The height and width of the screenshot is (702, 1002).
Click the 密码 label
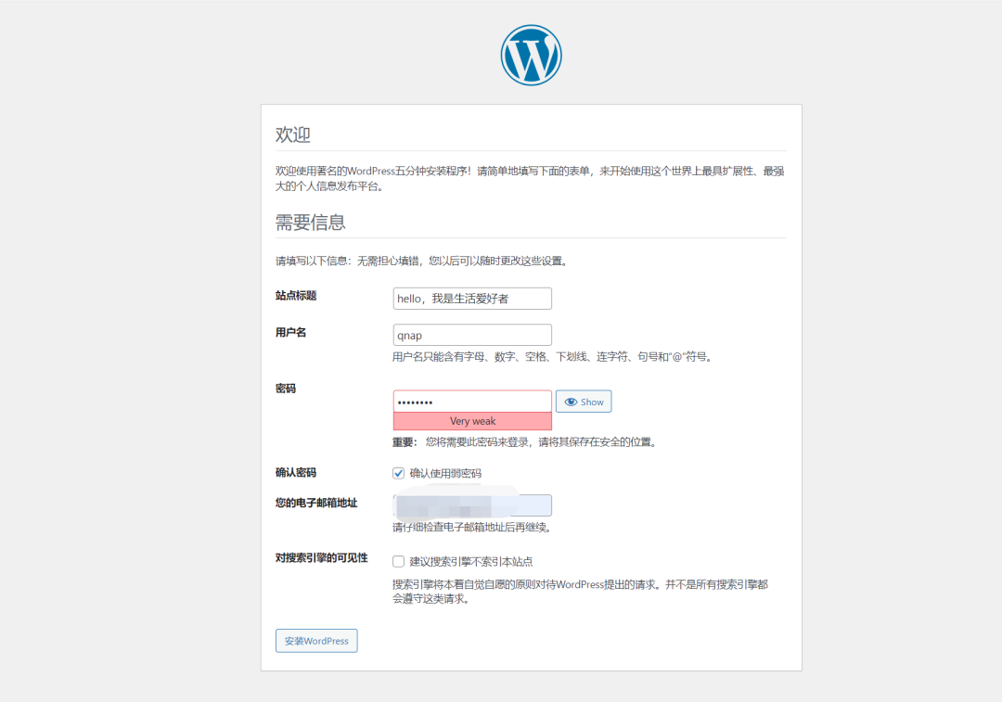click(x=286, y=389)
